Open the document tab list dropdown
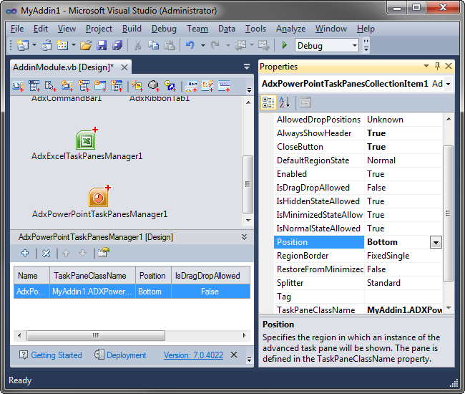 tap(246, 67)
